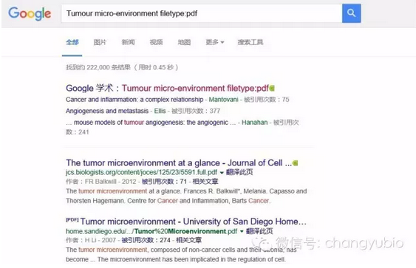
Task: Click the search query input field
Action: pyautogui.click(x=202, y=13)
